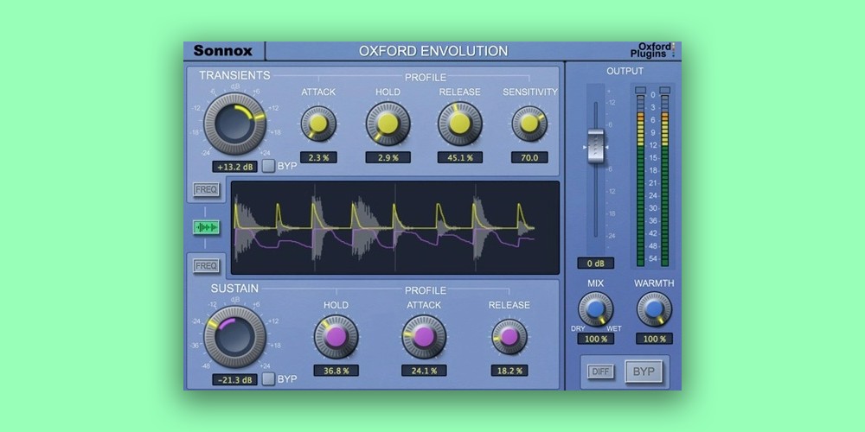This screenshot has height=432, width=865.
Task: Open the Oxford Plugins options menu
Action: [657, 51]
